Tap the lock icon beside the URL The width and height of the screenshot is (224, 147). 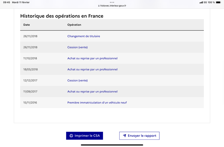99,6
